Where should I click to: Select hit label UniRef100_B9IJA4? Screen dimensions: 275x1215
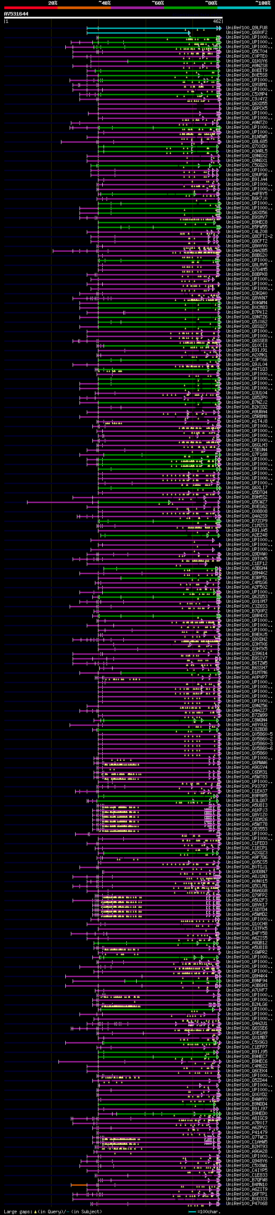pos(247,179)
